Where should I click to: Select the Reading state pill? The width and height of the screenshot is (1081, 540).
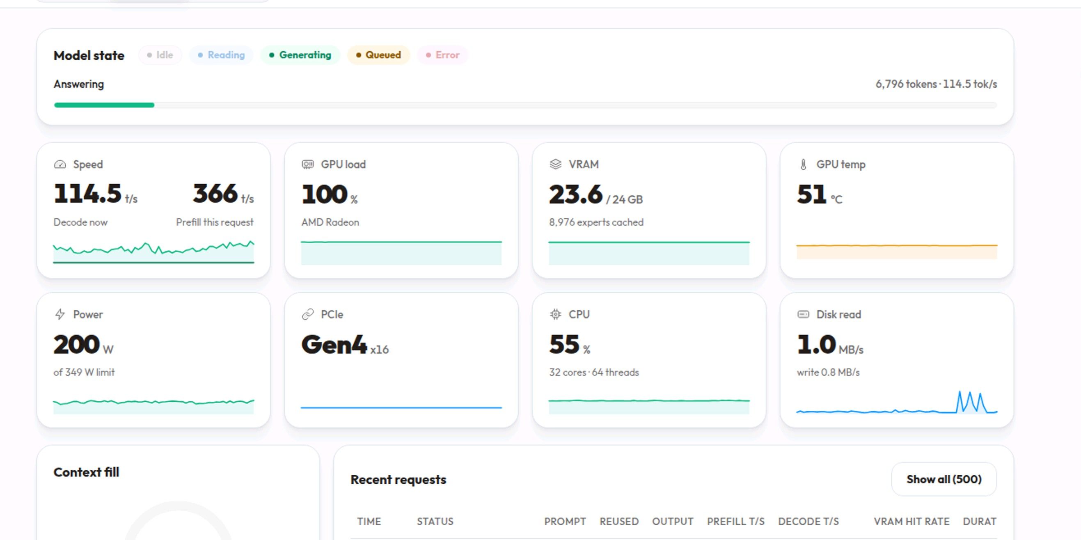pos(221,55)
